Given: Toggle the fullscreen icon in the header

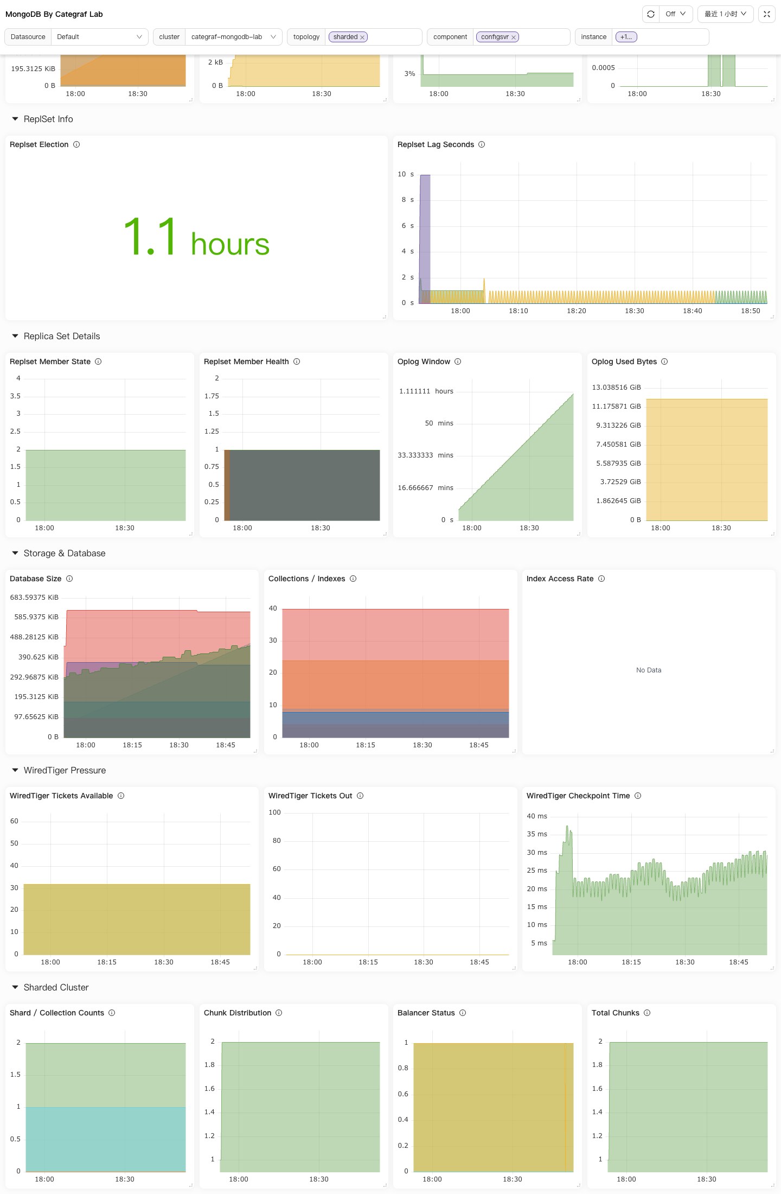Looking at the screenshot, I should click(x=767, y=14).
